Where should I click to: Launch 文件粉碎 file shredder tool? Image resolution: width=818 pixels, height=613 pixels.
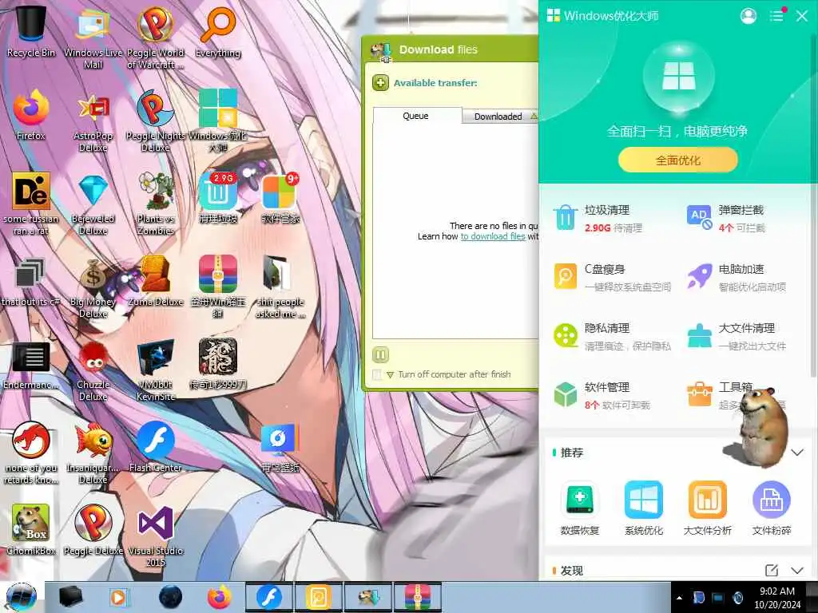(x=772, y=508)
